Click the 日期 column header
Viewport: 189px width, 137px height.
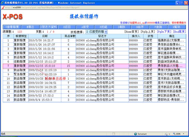(x=44, y=36)
